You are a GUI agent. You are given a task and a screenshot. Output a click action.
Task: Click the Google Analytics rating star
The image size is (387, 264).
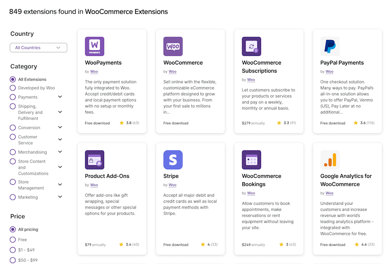[x=357, y=244]
